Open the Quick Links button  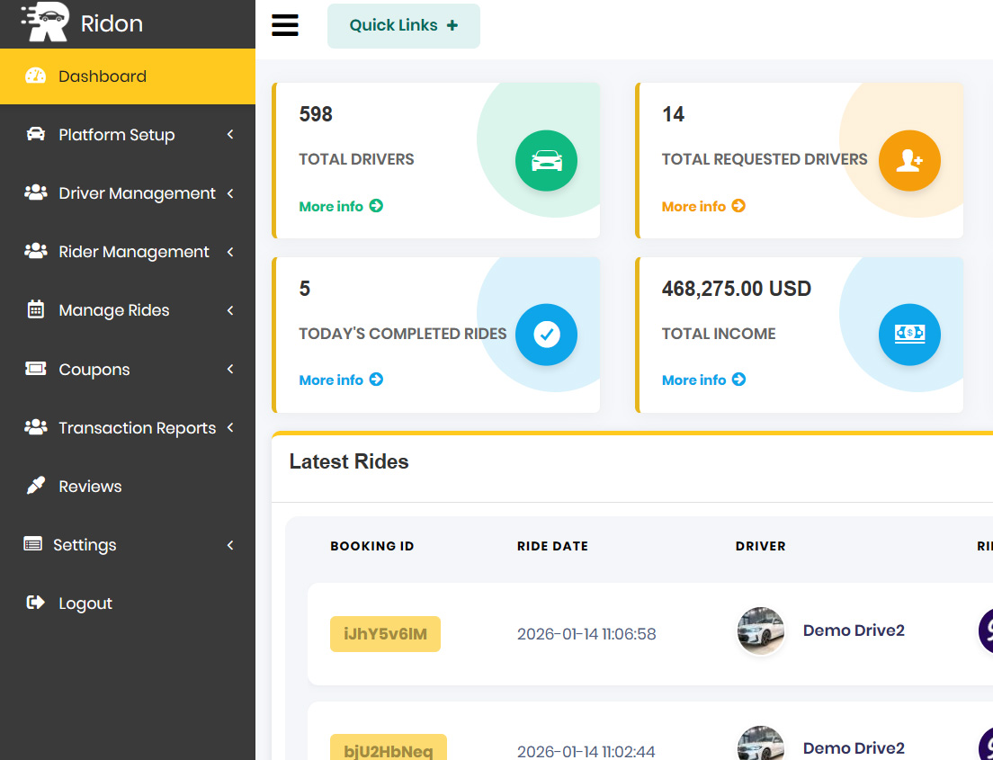(x=403, y=26)
